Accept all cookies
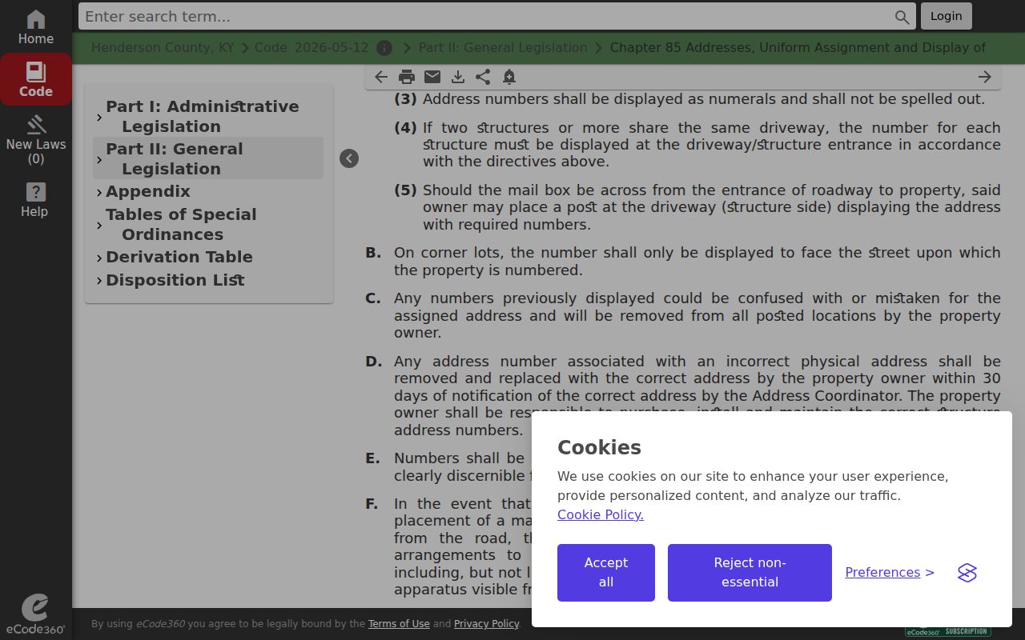The image size is (1025, 640). pos(606,573)
